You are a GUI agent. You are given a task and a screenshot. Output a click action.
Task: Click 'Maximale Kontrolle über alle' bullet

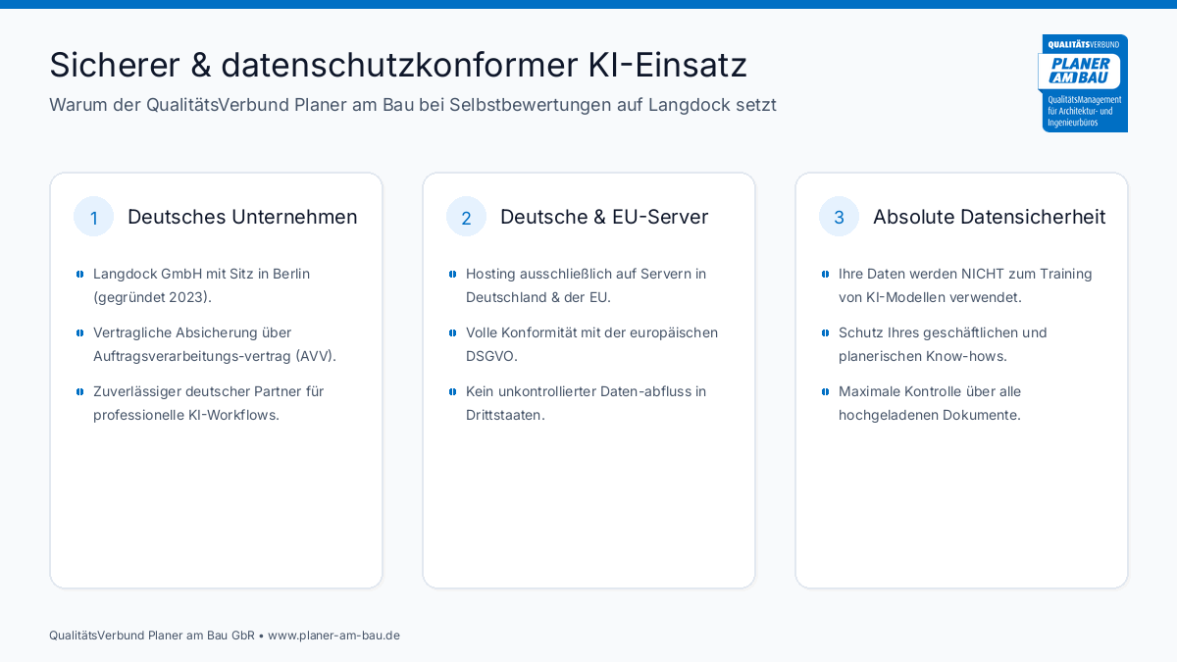(x=930, y=403)
